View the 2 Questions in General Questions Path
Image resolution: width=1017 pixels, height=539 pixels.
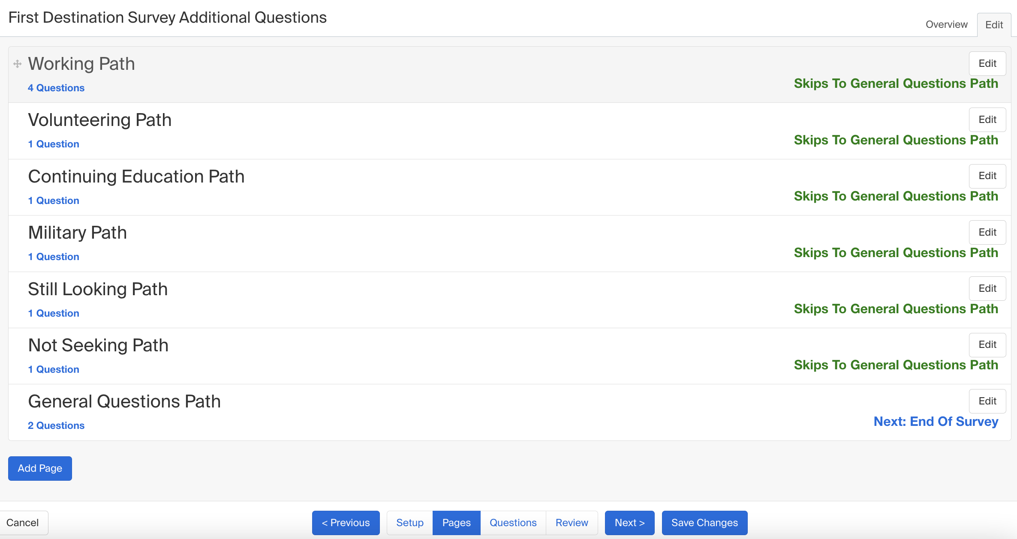56,425
